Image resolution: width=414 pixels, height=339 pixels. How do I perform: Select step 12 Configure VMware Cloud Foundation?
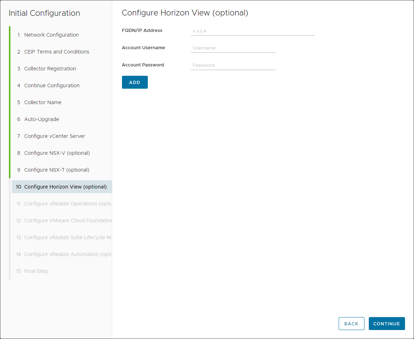(62, 220)
